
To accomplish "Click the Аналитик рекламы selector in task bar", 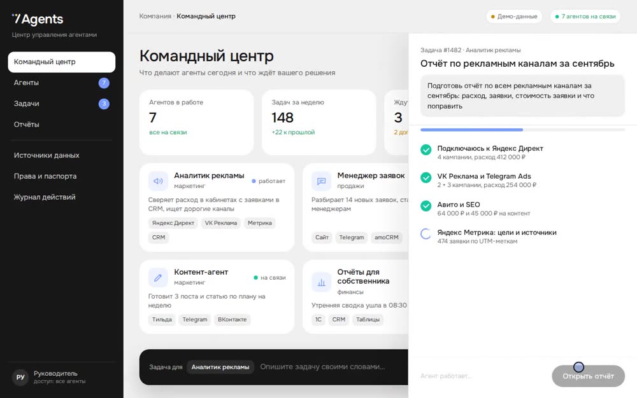I will [x=220, y=367].
